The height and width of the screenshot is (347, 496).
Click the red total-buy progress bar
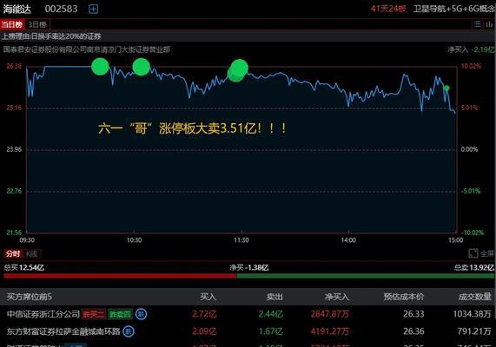tap(120, 276)
